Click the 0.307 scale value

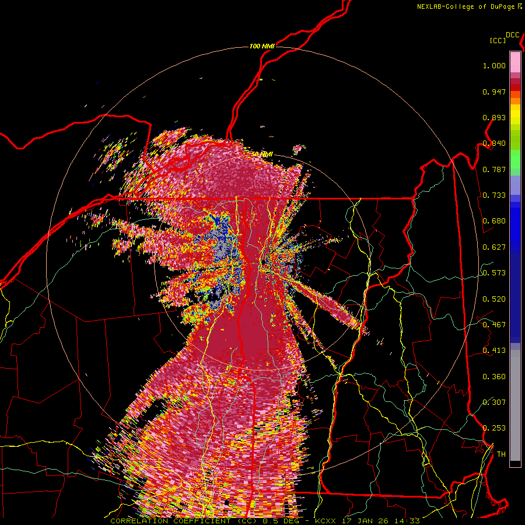pyautogui.click(x=494, y=402)
